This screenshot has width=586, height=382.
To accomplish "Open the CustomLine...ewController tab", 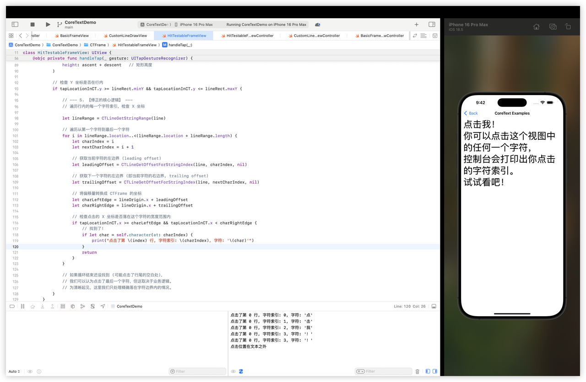I will pyautogui.click(x=314, y=36).
